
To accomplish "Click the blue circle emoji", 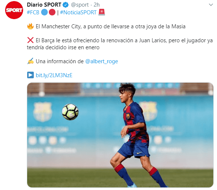I will coord(44,12).
